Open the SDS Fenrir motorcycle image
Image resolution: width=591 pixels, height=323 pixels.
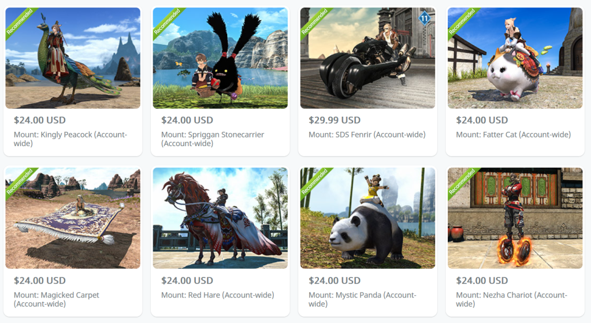tap(367, 58)
